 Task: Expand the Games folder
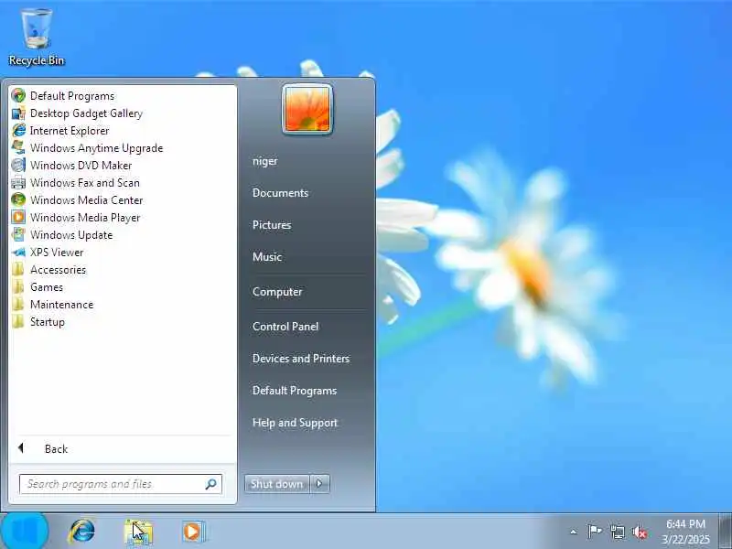[38, 286]
